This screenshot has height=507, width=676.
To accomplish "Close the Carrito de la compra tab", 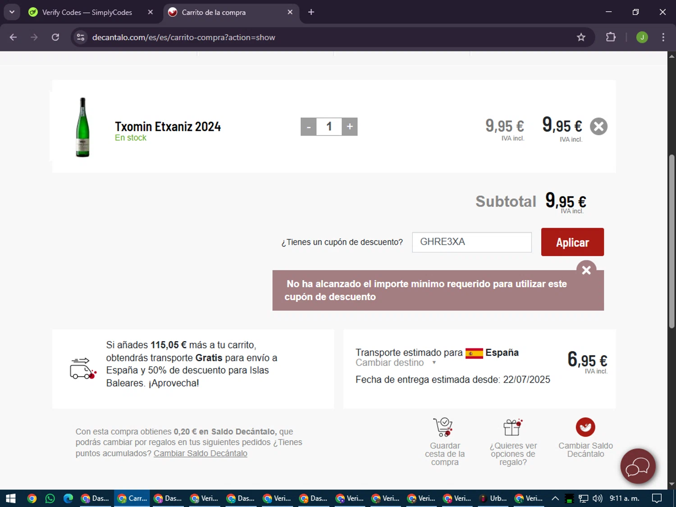I will pos(290,12).
